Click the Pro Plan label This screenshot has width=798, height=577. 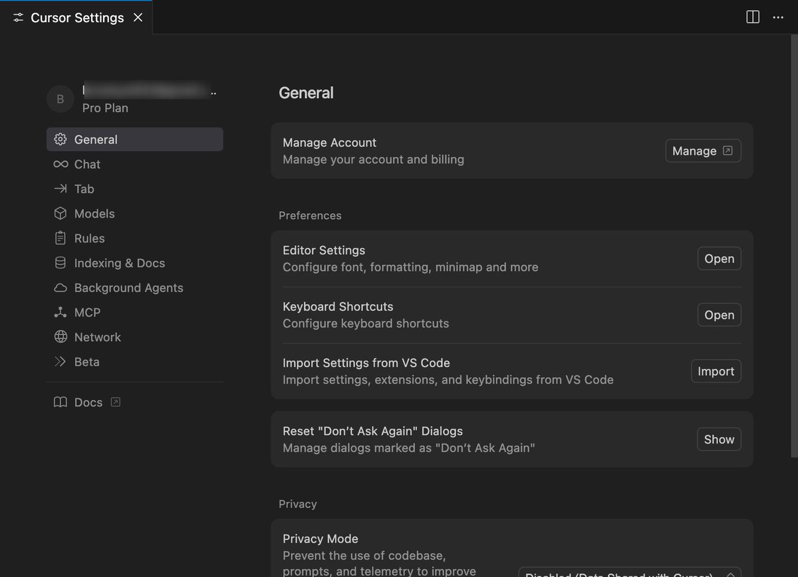105,108
